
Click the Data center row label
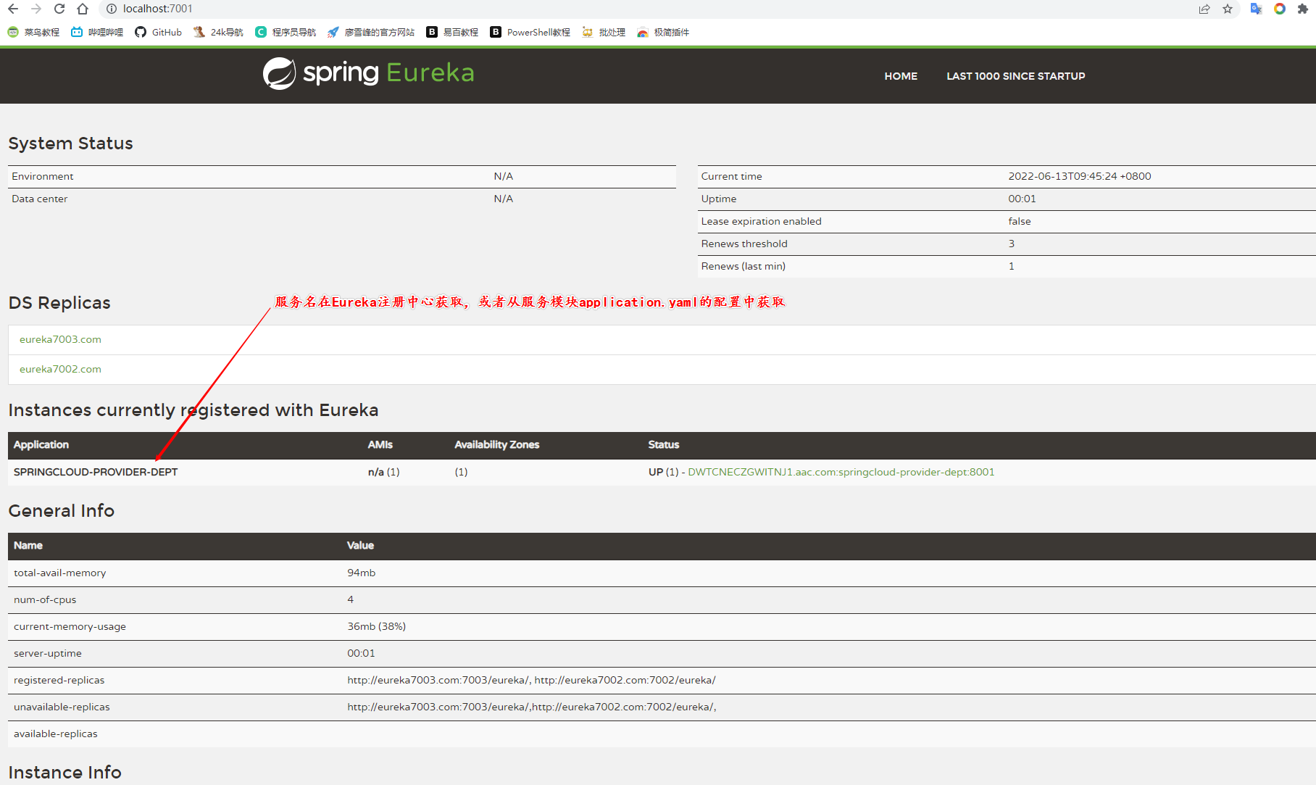tap(40, 199)
